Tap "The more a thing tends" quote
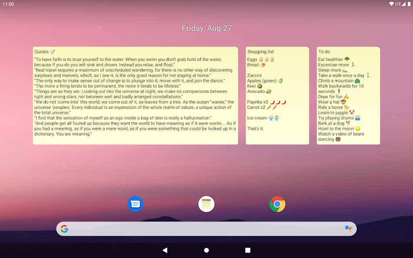413x258 pixels. [x=107, y=86]
